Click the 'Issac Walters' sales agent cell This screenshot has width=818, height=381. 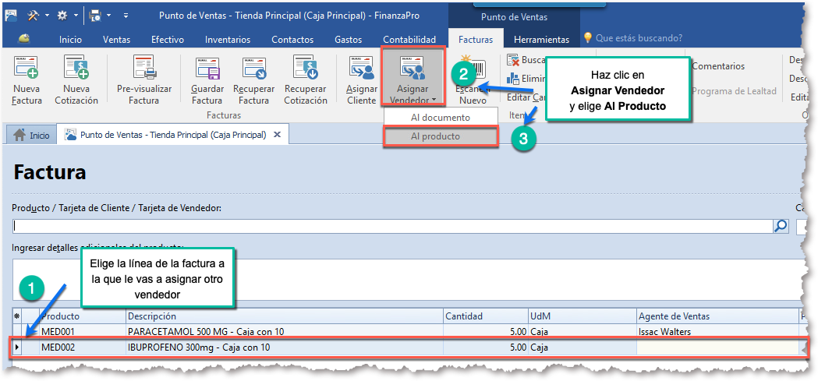click(718, 331)
